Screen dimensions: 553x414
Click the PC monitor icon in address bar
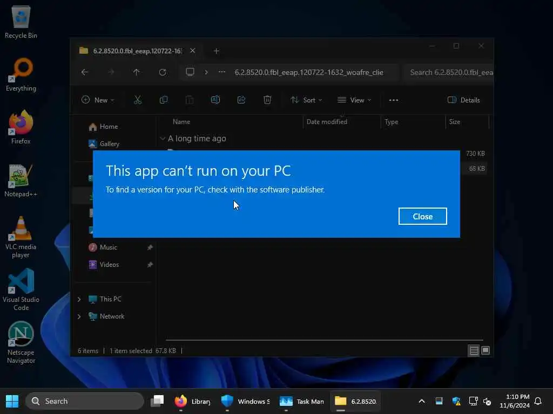pyautogui.click(x=190, y=72)
